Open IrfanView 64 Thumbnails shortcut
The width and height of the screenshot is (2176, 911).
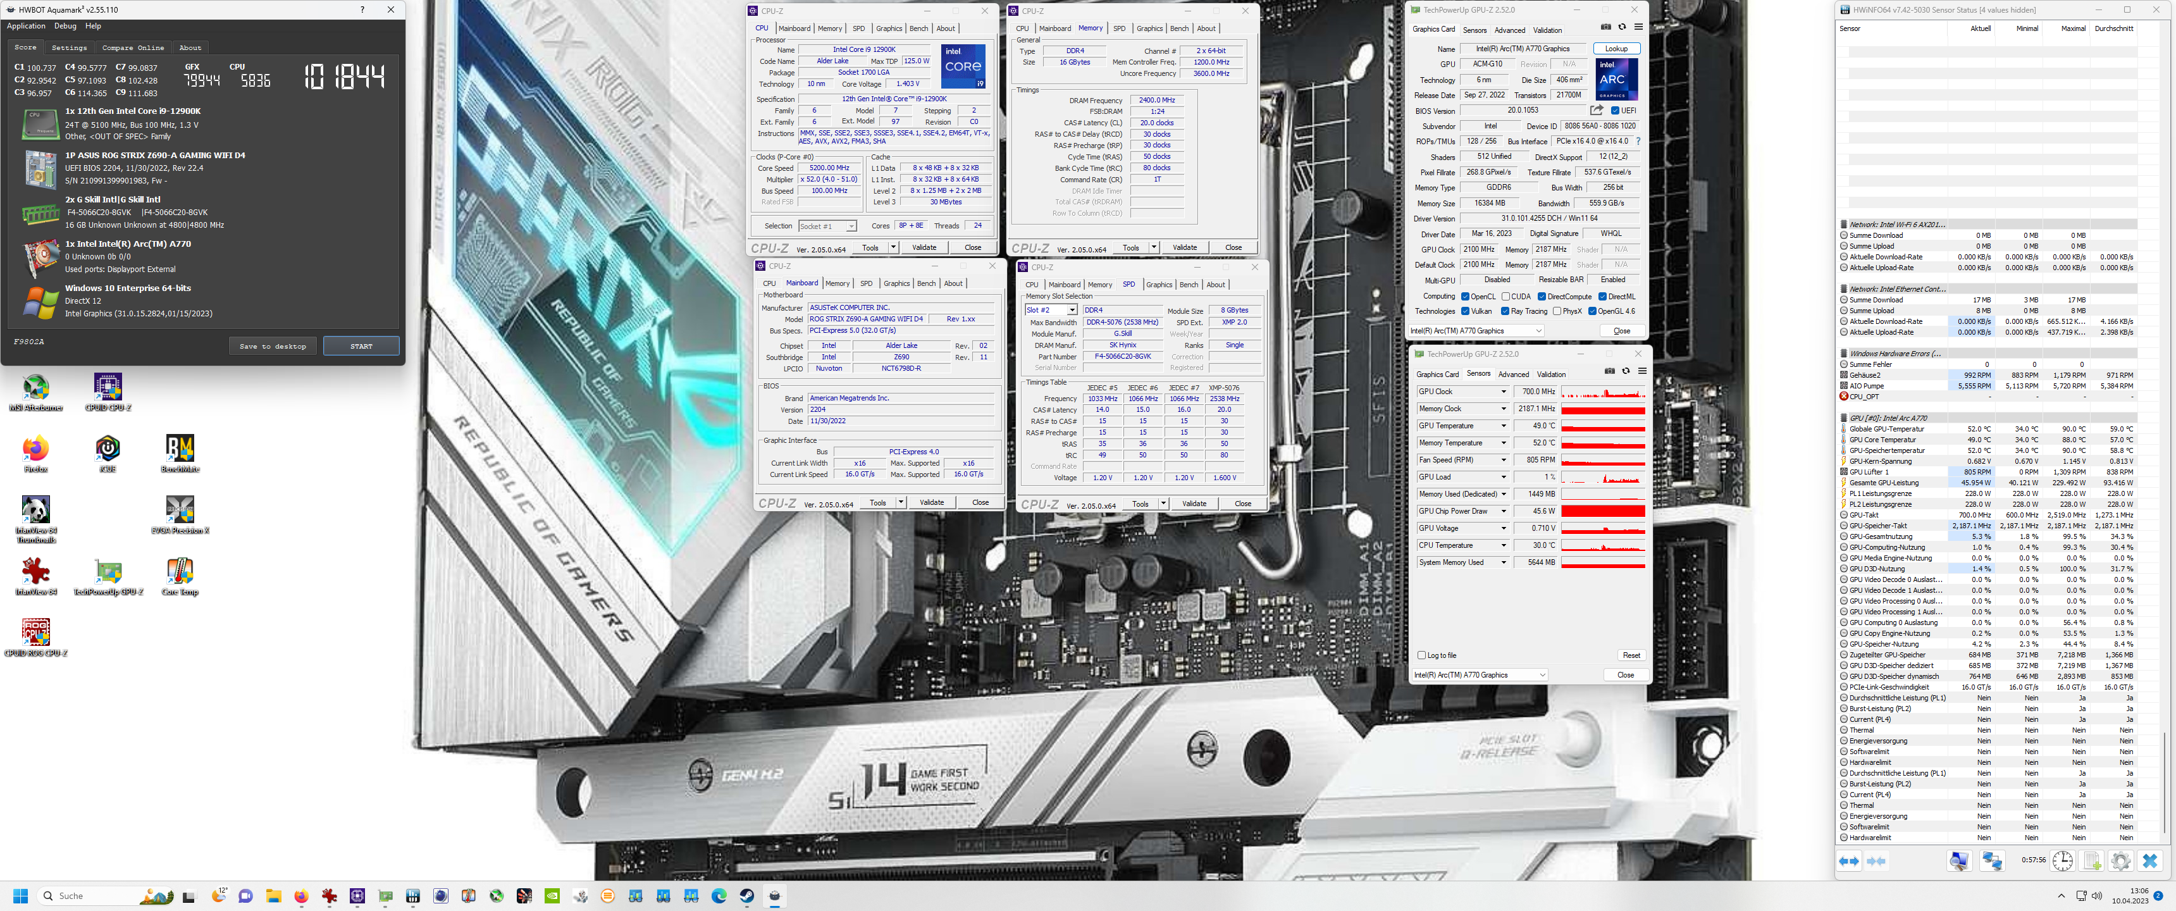(x=35, y=519)
